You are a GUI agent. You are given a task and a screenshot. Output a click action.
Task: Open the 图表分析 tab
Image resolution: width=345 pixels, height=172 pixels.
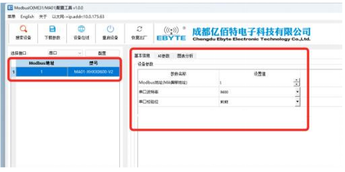[x=185, y=56]
